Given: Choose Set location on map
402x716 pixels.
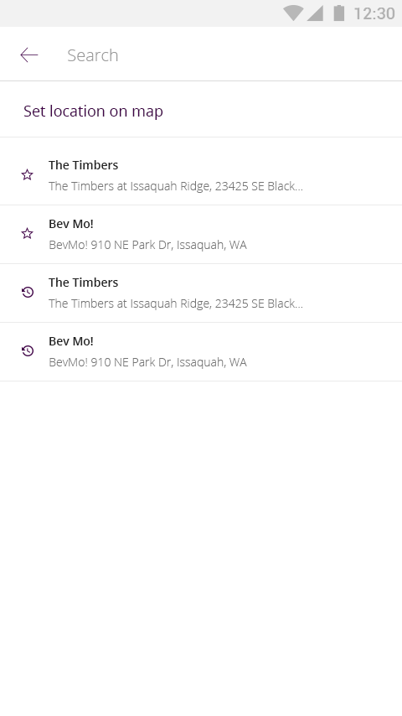Looking at the screenshot, I should click(93, 111).
